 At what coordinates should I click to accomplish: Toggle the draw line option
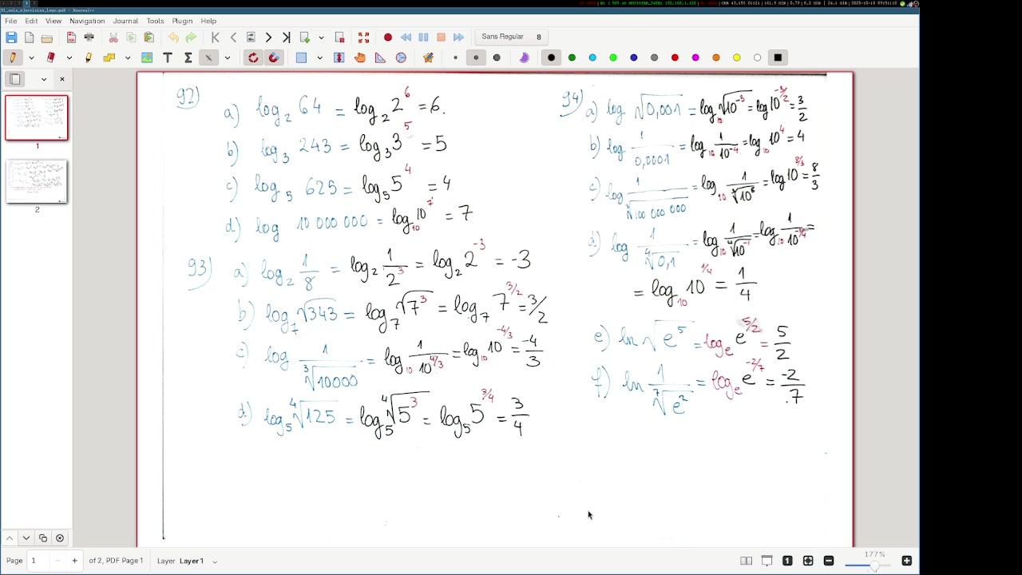pyautogui.click(x=208, y=57)
